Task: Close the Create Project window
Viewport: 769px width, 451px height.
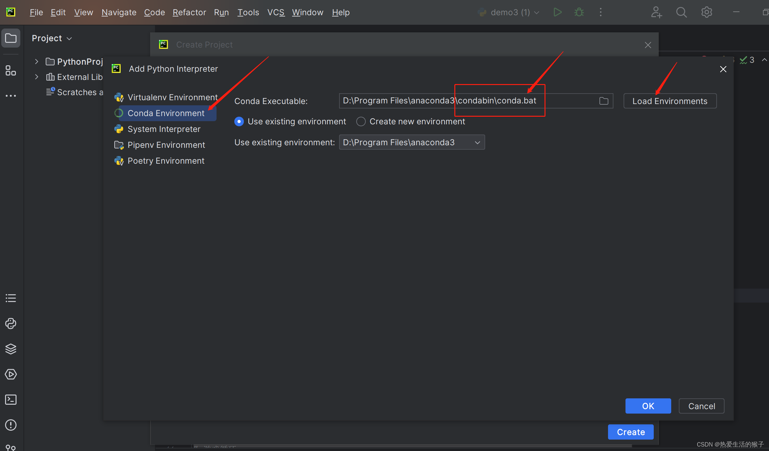Action: (x=648, y=45)
